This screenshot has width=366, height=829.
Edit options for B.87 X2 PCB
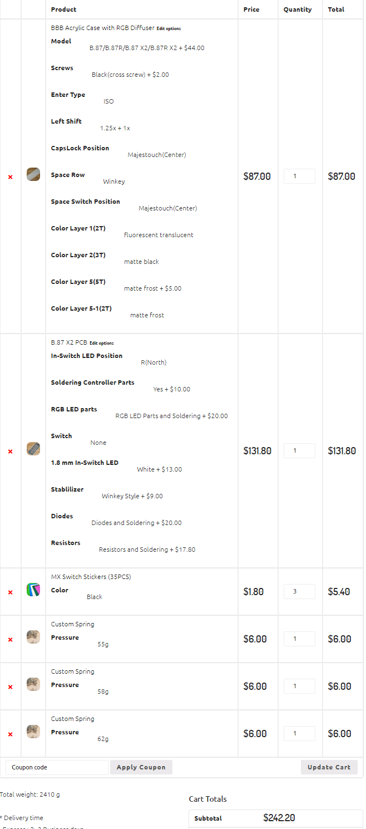101,343
